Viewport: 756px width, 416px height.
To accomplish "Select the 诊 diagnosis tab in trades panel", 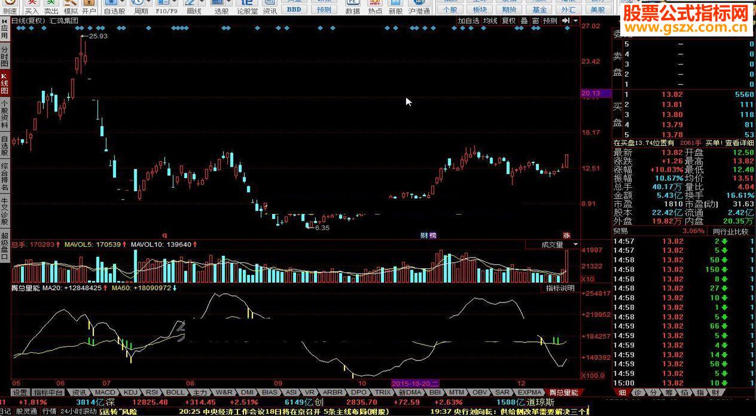I will click(x=638, y=393).
